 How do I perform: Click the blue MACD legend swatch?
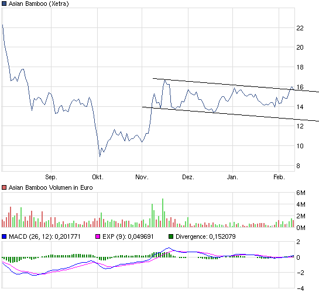[4, 236]
